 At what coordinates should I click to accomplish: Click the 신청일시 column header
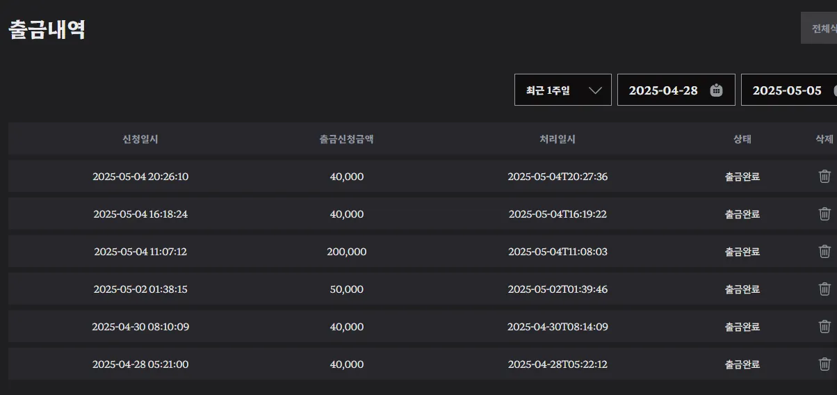click(140, 139)
